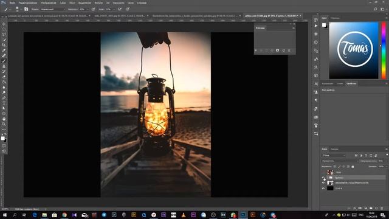Open the Layers panel flyout menu
The image size is (389, 219).
tap(387, 149)
